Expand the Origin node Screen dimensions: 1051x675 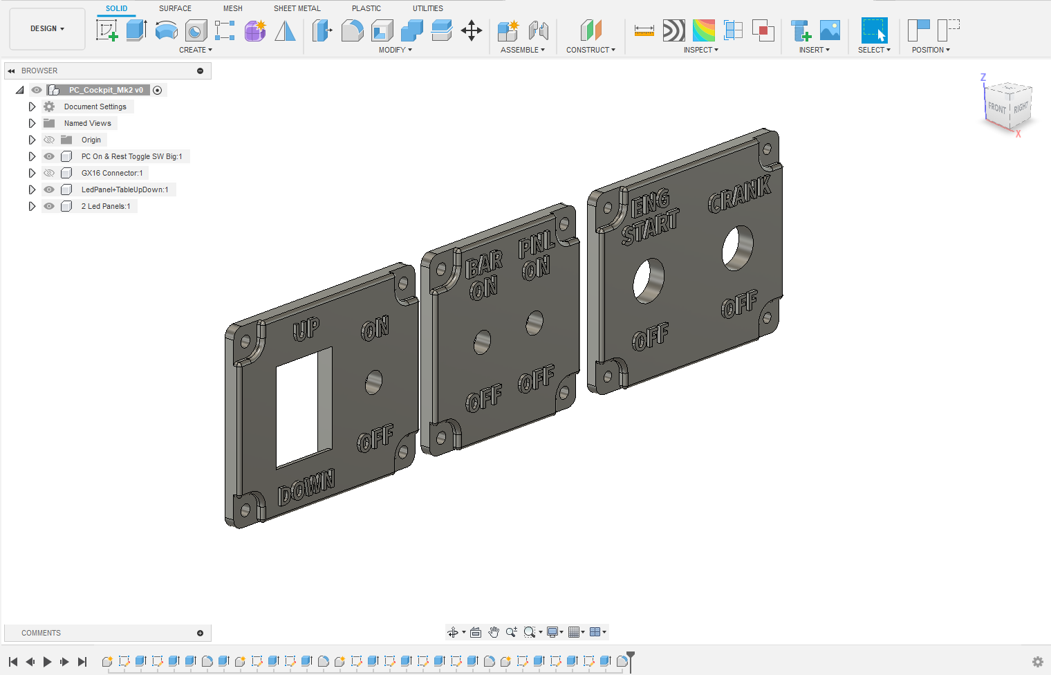(x=32, y=140)
